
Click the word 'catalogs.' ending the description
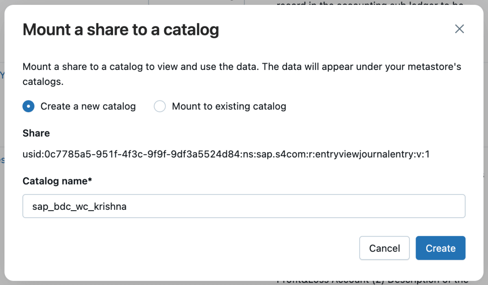pos(43,82)
